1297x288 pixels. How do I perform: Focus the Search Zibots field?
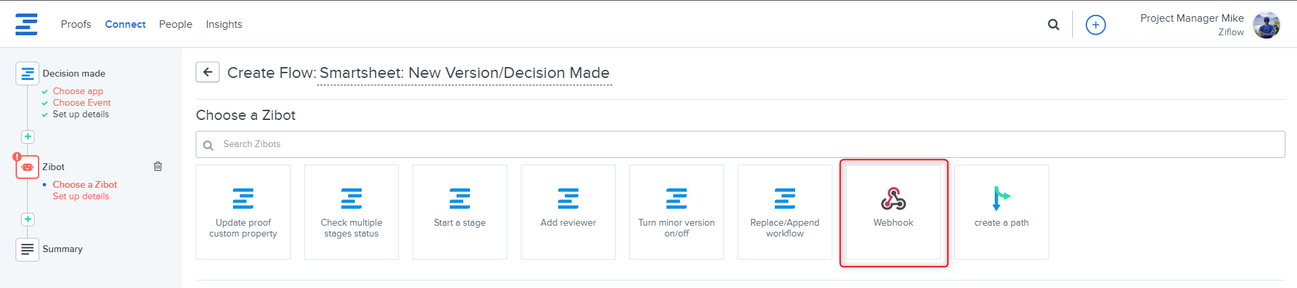745,144
